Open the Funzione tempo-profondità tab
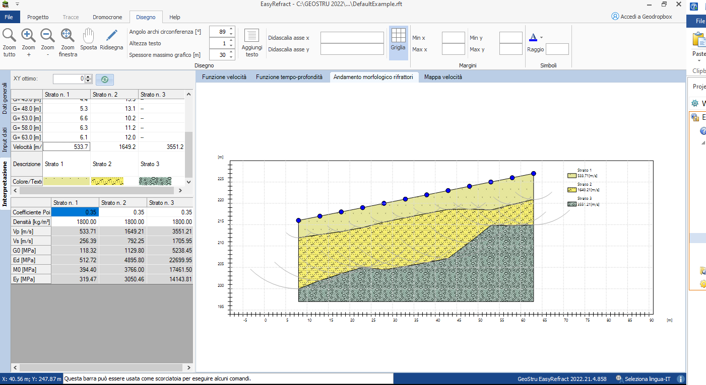Screen dimensions: 706x385 [289, 77]
